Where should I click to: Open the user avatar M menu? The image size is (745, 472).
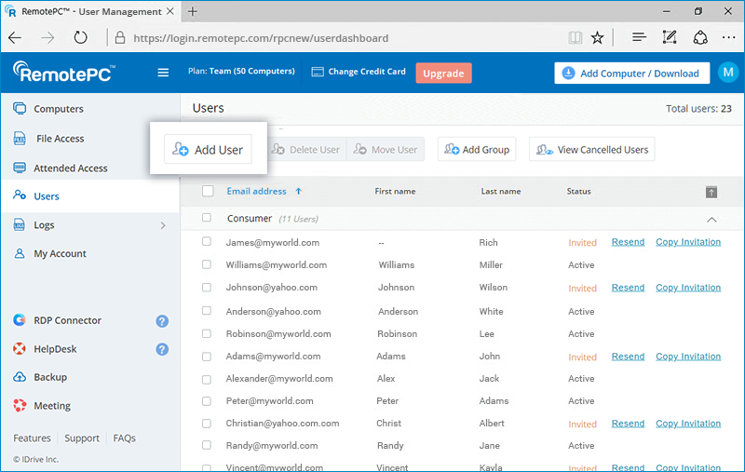point(728,73)
